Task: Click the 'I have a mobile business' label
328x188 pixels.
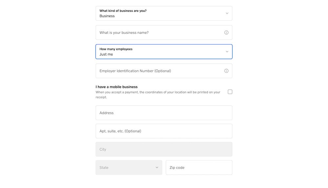Action: coord(116,87)
